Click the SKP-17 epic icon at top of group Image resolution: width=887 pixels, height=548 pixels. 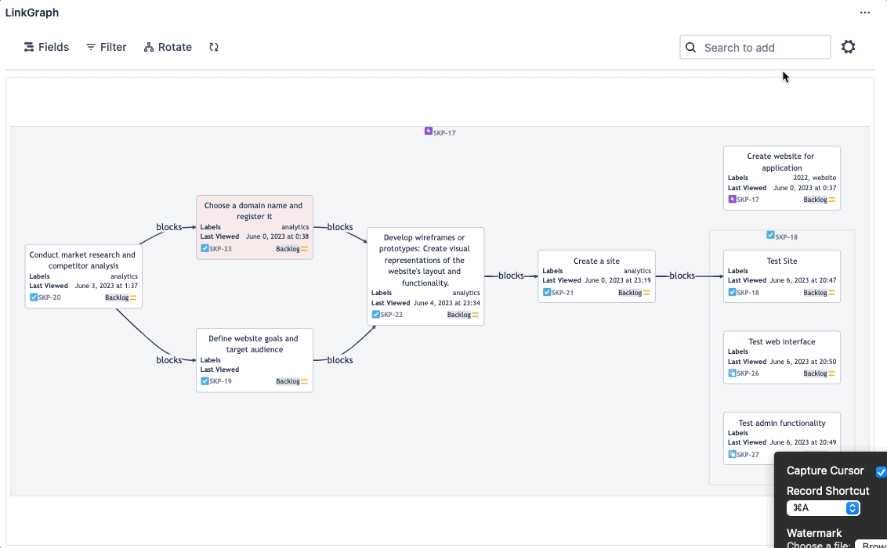(x=429, y=132)
